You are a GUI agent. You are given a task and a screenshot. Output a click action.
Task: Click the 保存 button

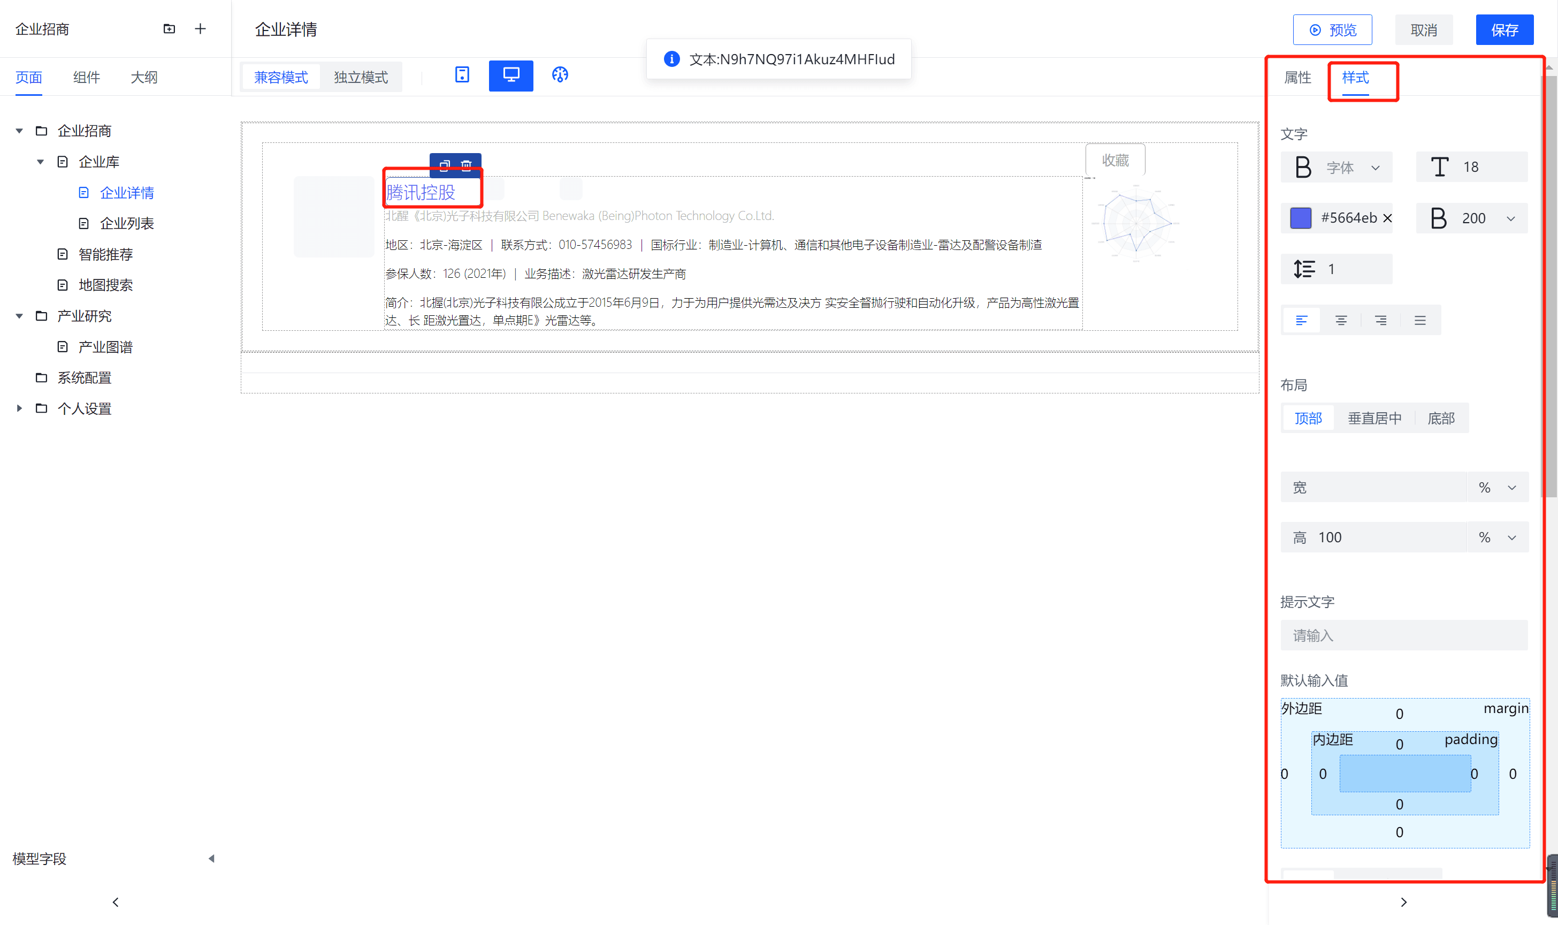(x=1504, y=30)
